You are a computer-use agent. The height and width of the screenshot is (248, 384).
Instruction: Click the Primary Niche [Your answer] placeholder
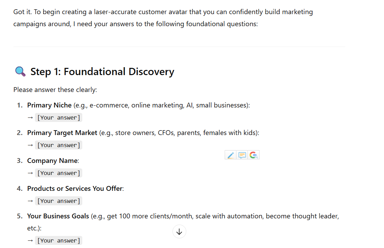pyautogui.click(x=58, y=118)
